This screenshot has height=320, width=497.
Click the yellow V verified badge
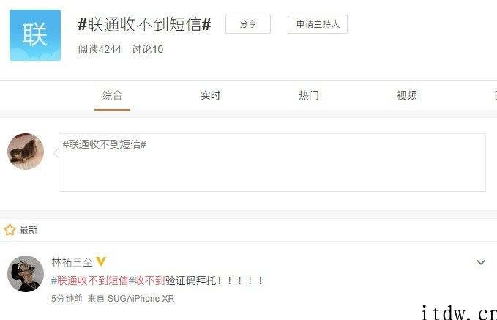point(101,261)
